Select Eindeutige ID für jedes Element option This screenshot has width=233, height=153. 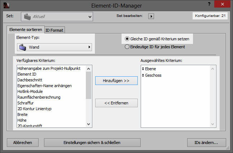127,47
